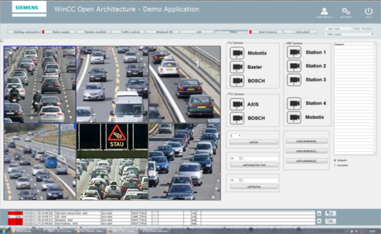Select the Station 1 USB camera icon
The image size is (381, 234).
point(294,52)
